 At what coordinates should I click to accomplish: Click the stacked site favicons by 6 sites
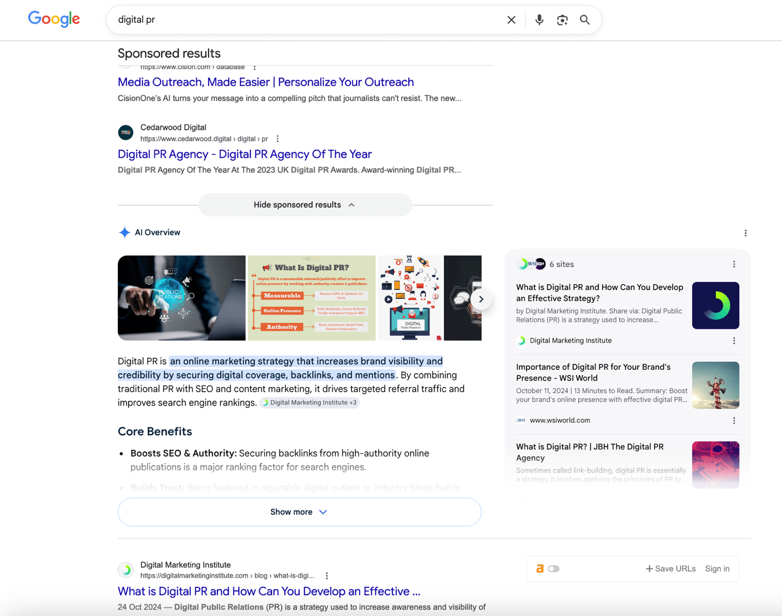click(531, 264)
